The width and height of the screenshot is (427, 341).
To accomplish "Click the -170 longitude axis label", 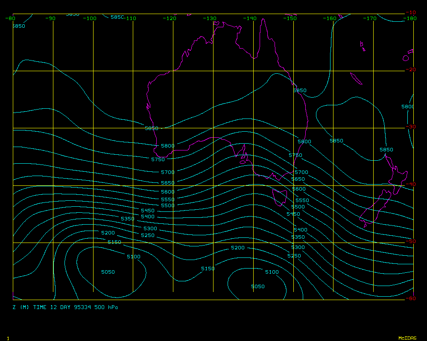I will point(370,18).
